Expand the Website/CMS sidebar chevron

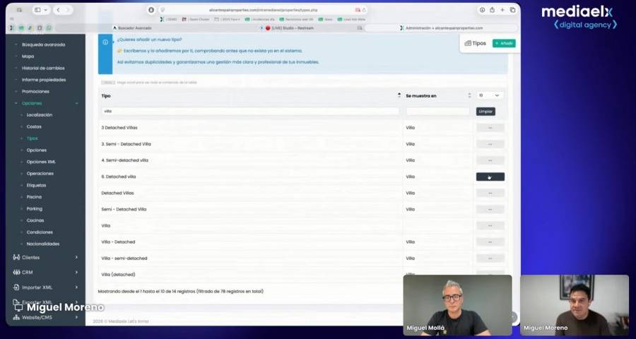click(76, 317)
